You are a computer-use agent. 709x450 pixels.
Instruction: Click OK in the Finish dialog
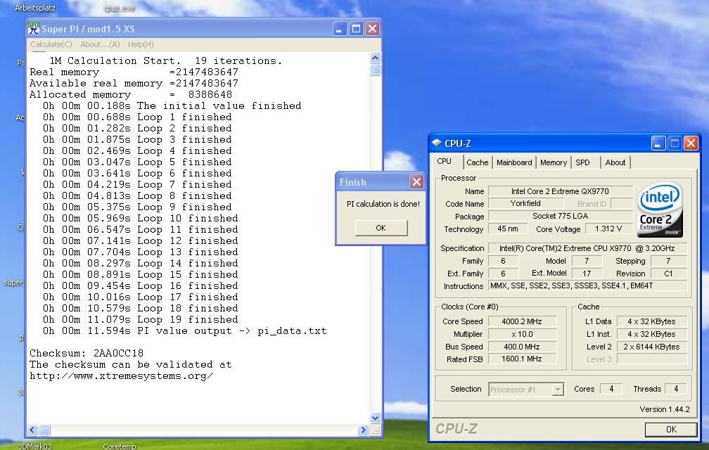381,228
